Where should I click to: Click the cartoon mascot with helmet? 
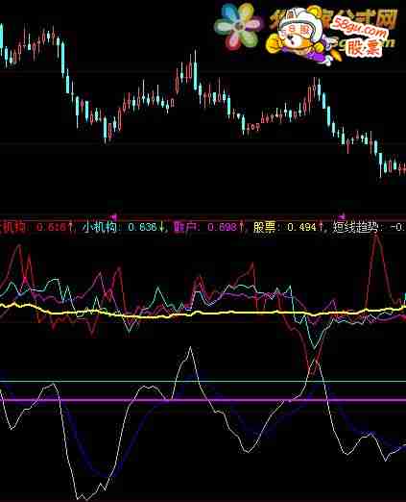click(299, 38)
